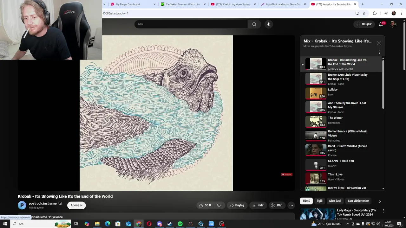Open the Chrome extensions puzzle icon
Viewport: 406px width, 228px height.
[x=375, y=13]
